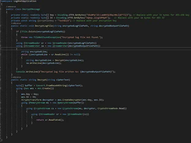Click the "Encrypted log file not found." string

[x=81, y=37]
